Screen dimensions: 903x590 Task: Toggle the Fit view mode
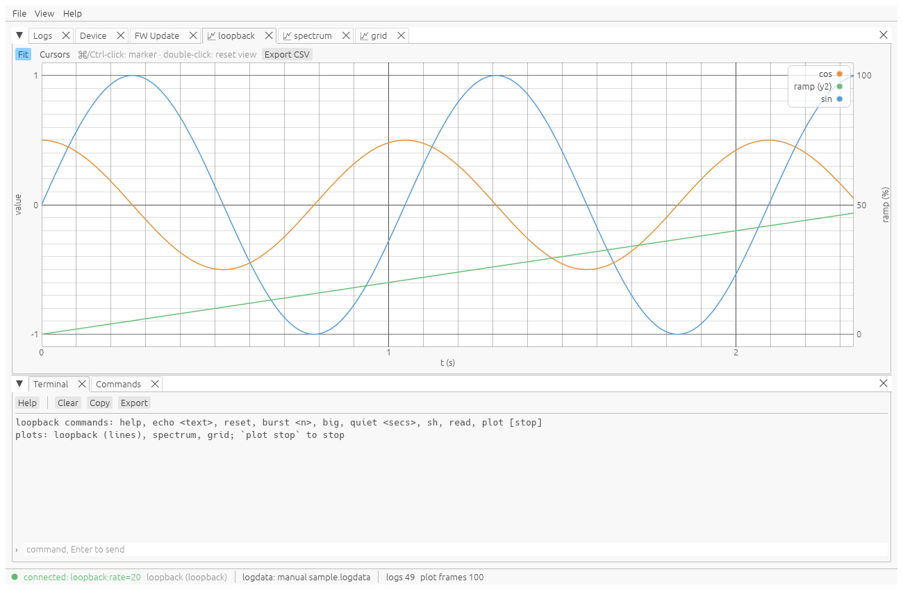[24, 54]
